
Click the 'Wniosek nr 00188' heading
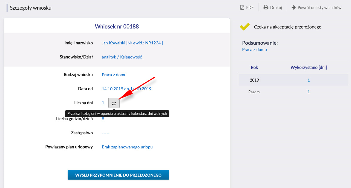click(117, 26)
